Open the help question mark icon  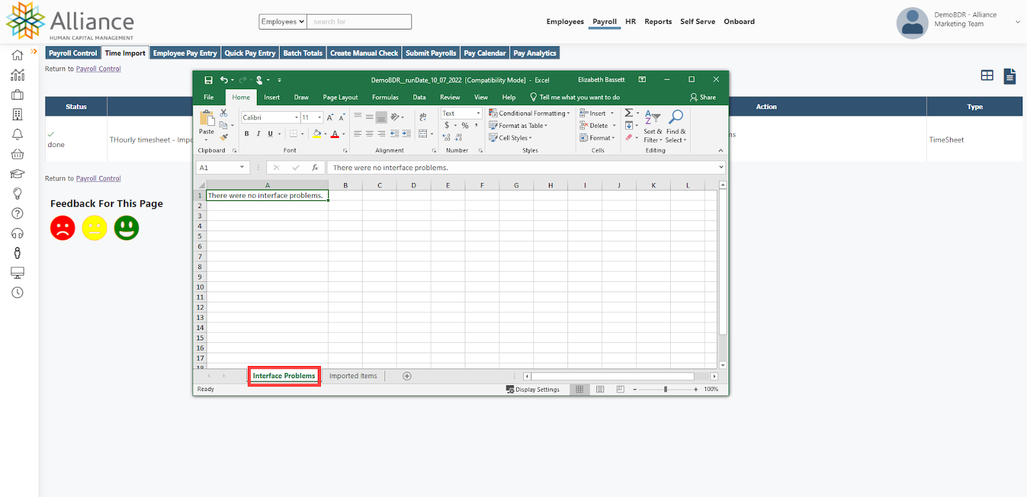pos(17,213)
